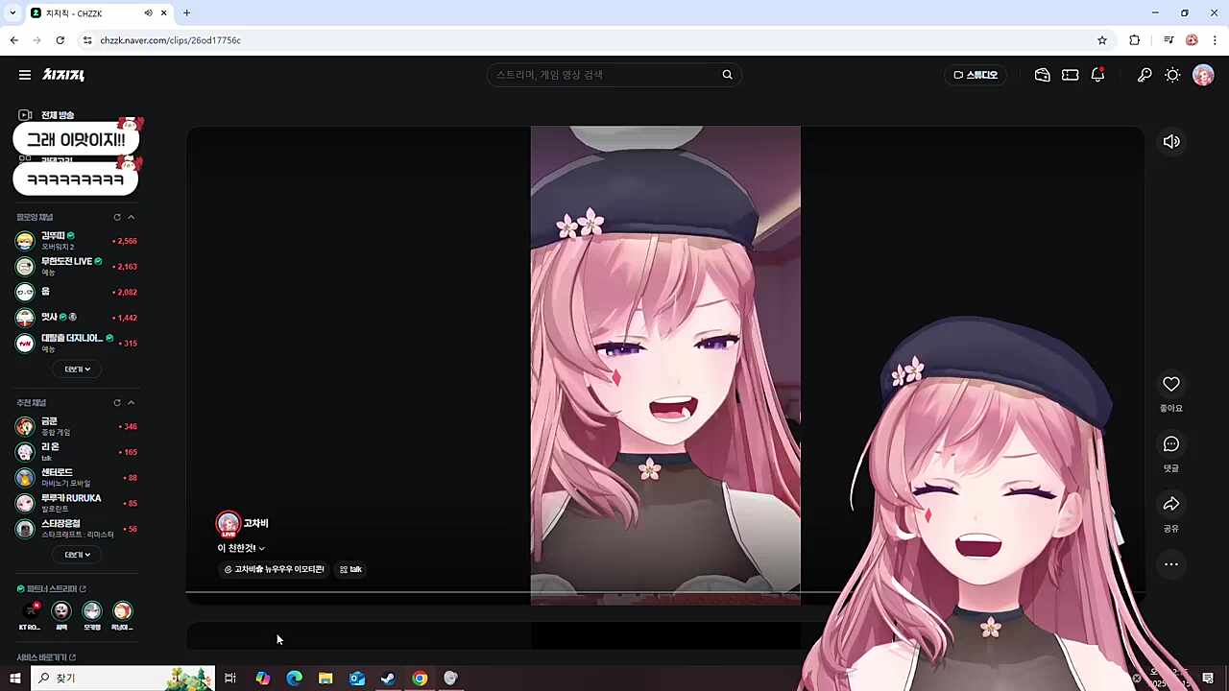Click the CHZZK home logo
1229x691 pixels.
pyautogui.click(x=63, y=75)
